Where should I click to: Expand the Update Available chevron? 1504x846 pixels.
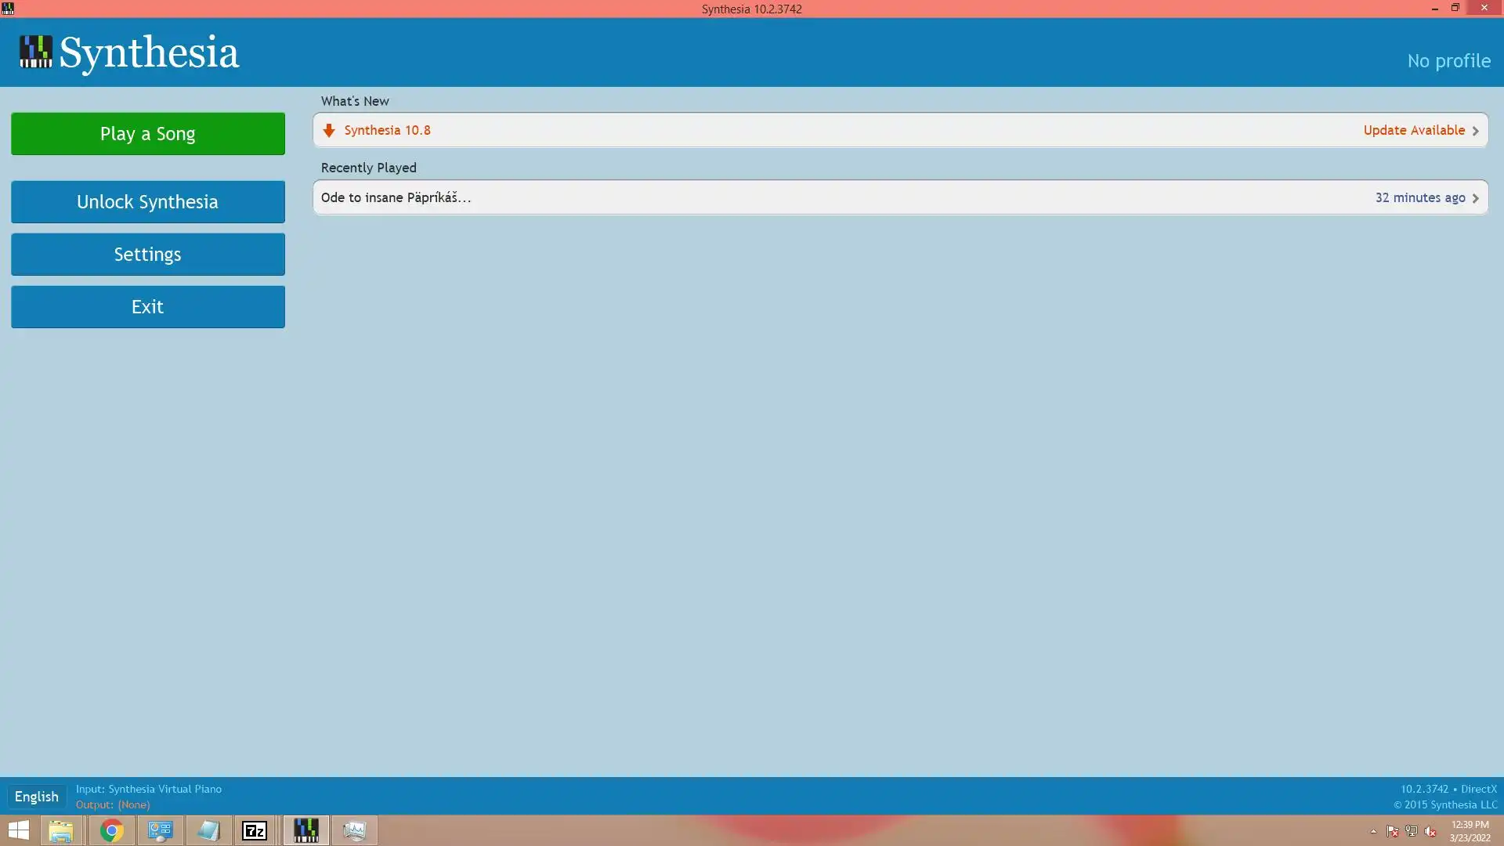click(1475, 131)
